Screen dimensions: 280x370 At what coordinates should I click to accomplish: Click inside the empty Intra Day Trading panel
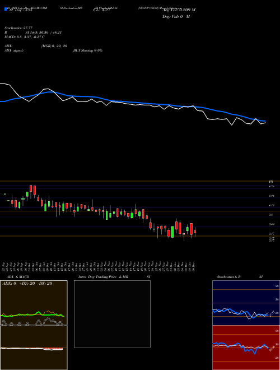112,314
